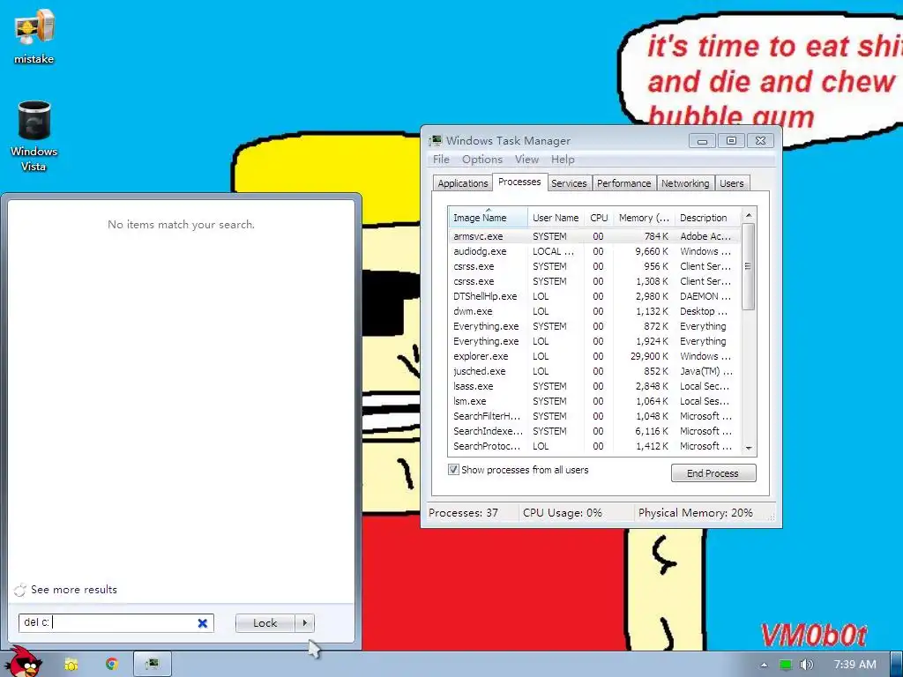
Task: Expand the Lock options arrow
Action: click(304, 623)
